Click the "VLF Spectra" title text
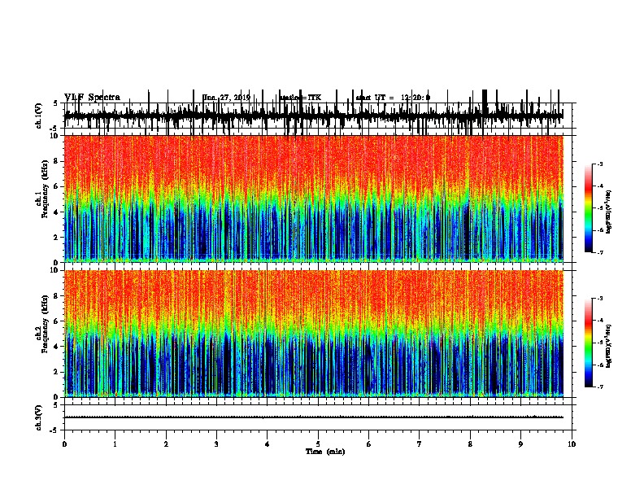This screenshot has height=498, width=644. coord(92,98)
